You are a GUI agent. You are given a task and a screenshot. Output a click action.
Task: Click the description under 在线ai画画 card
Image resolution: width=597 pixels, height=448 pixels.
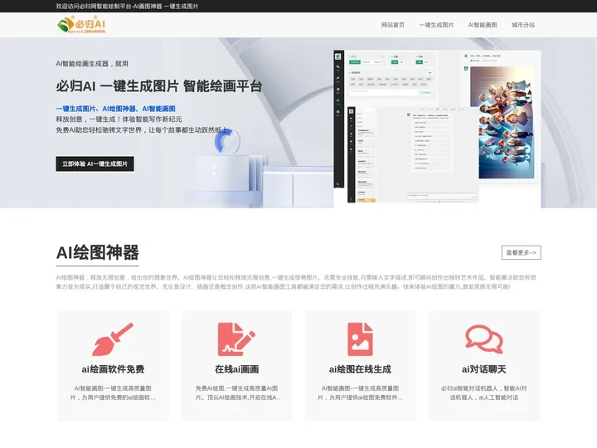click(236, 392)
